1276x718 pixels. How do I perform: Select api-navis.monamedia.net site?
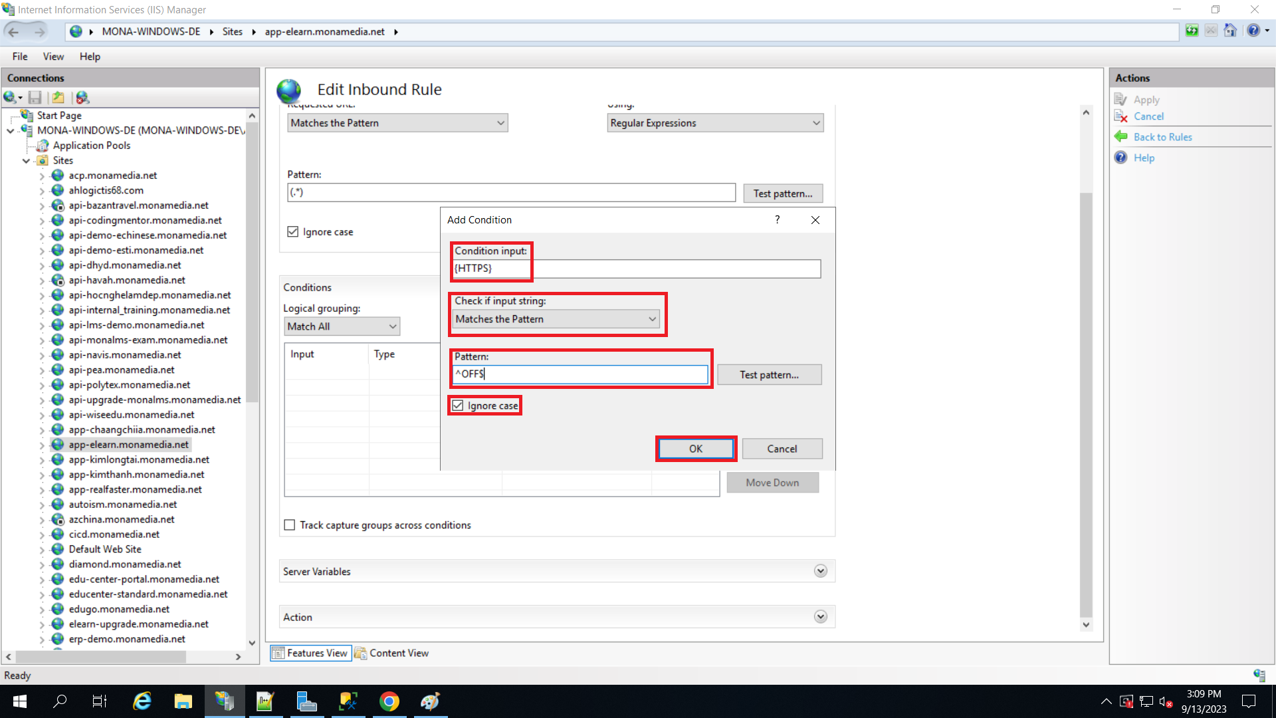tap(125, 355)
